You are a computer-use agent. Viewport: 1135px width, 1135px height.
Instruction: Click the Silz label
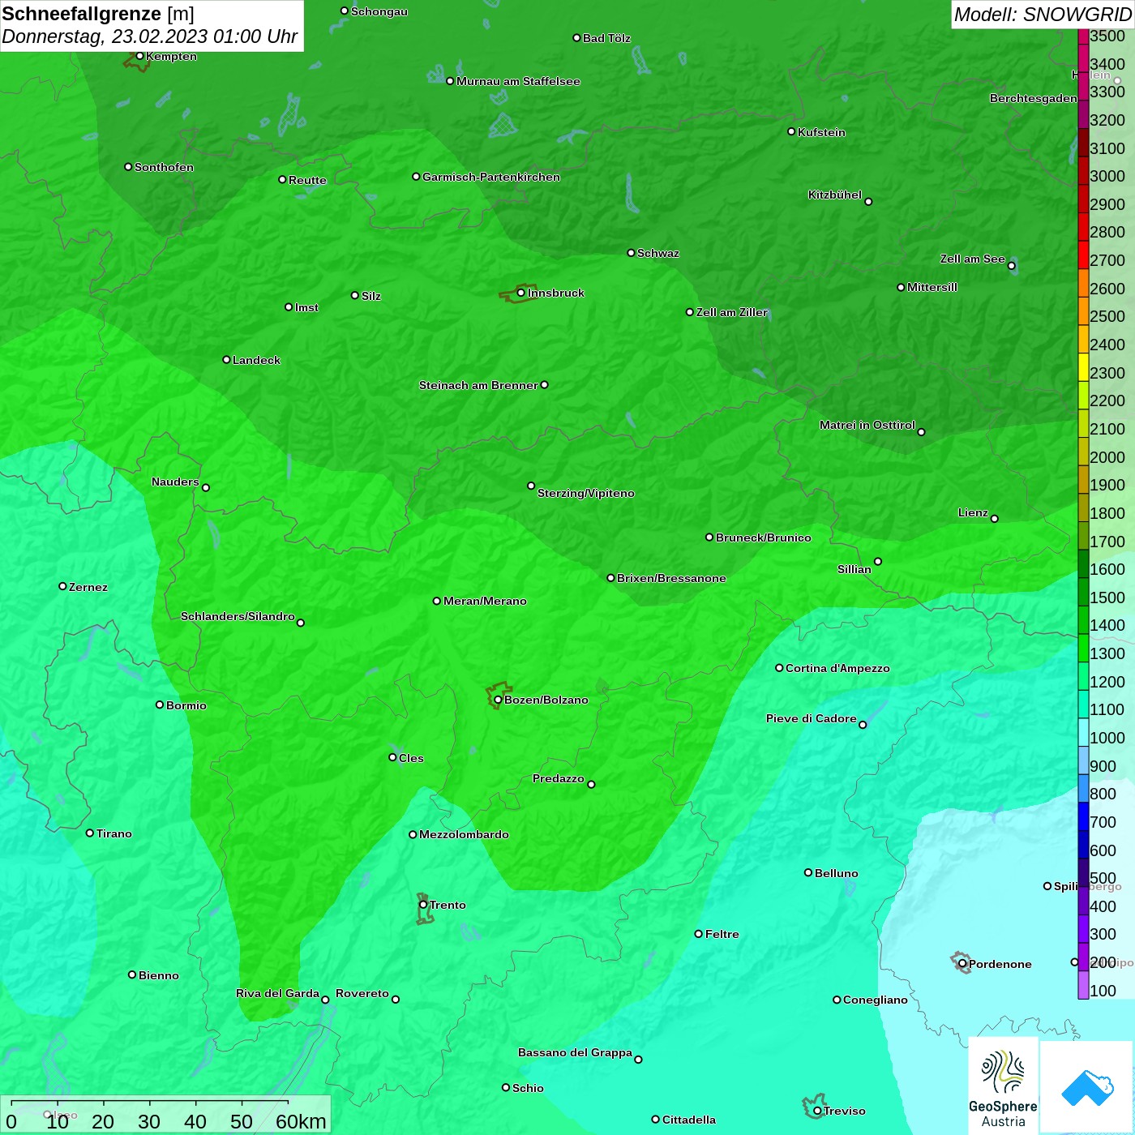click(x=371, y=296)
